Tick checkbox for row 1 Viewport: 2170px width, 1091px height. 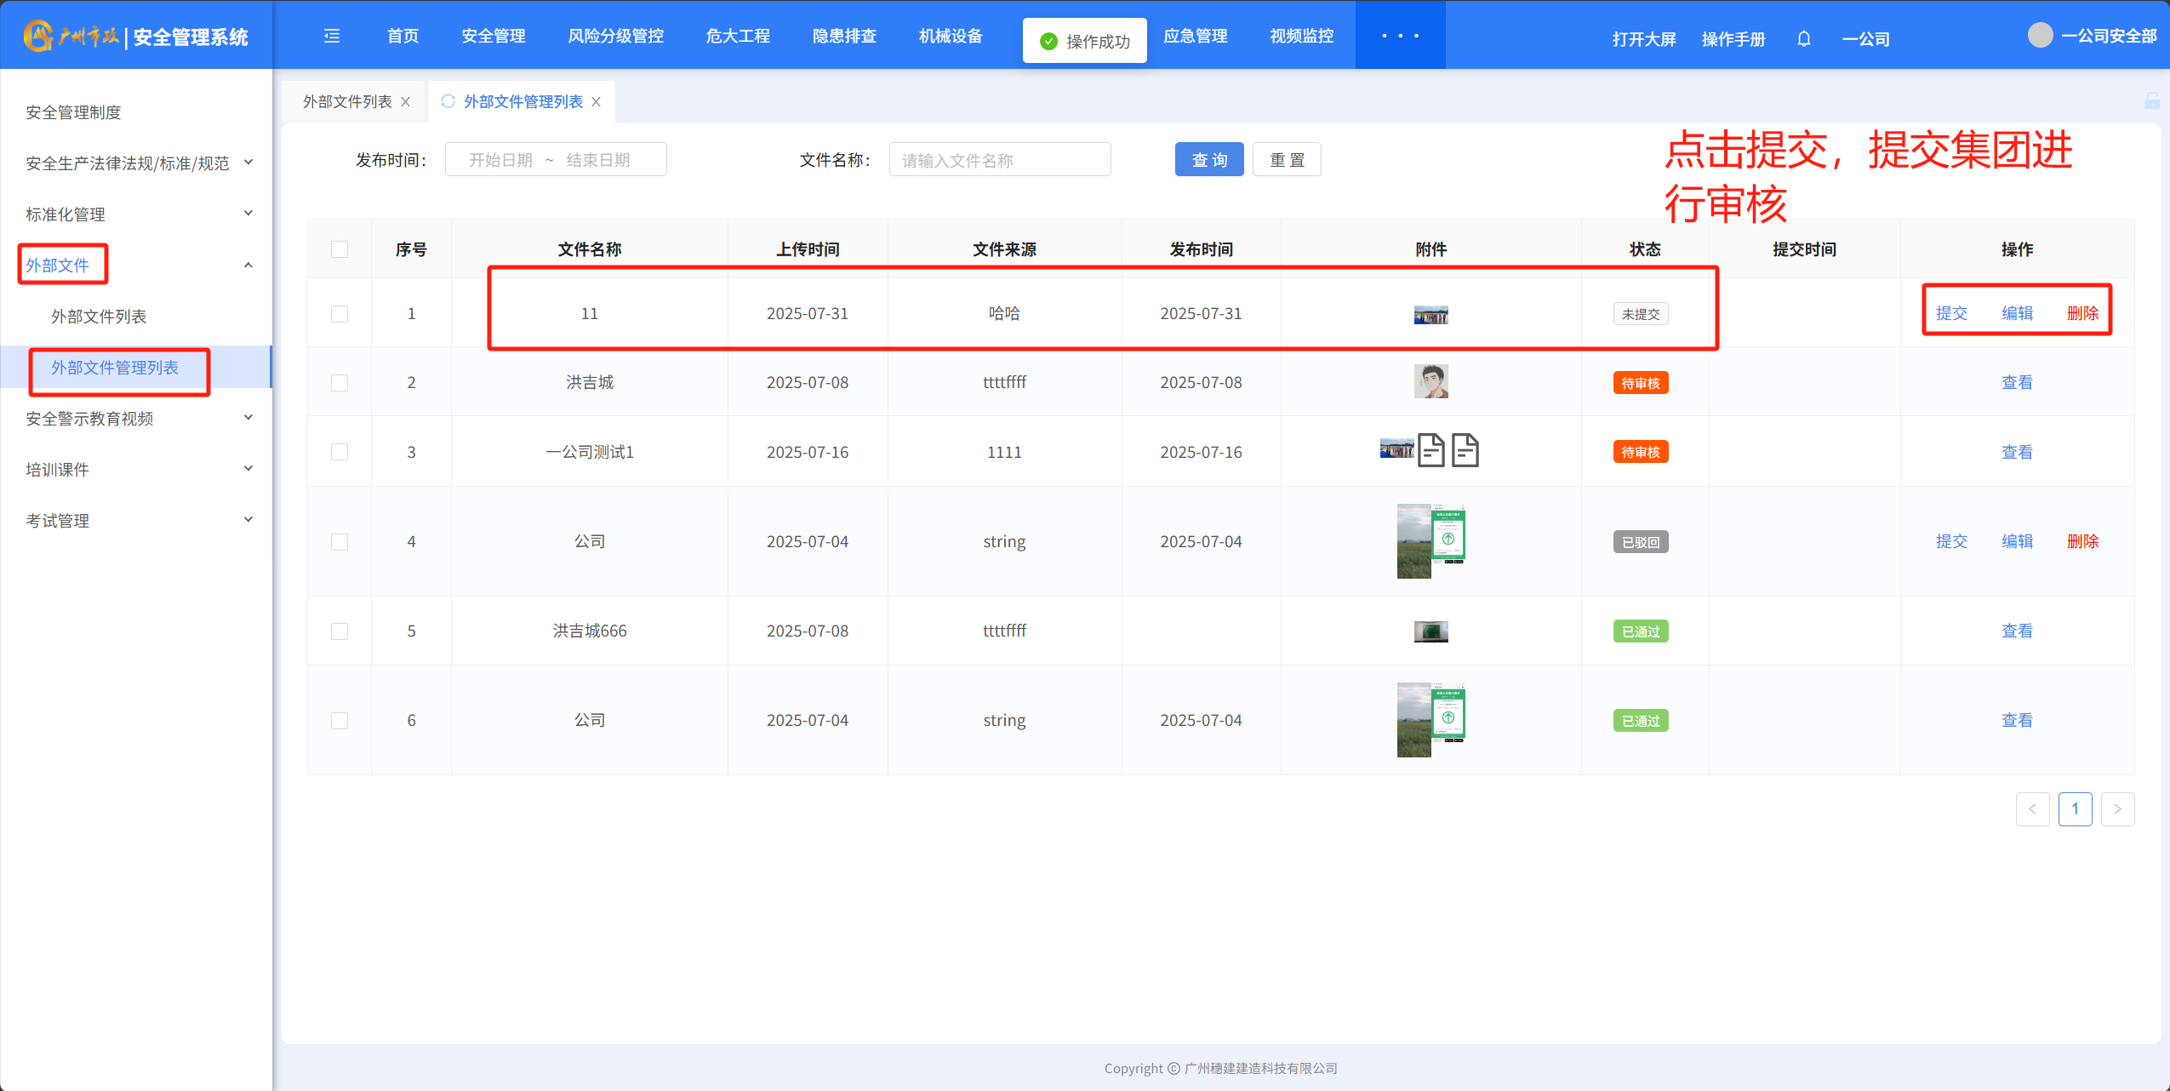pos(340,314)
